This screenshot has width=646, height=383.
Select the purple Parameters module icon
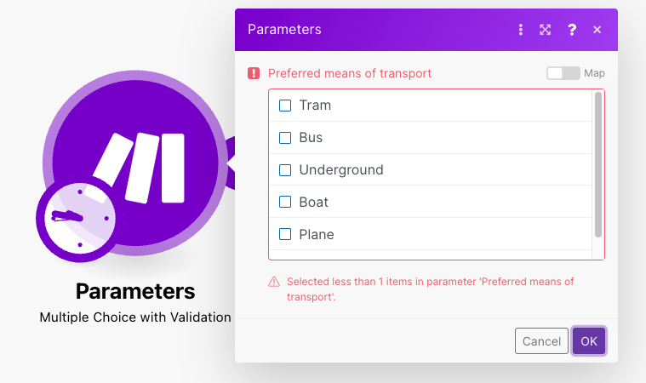[x=136, y=163]
